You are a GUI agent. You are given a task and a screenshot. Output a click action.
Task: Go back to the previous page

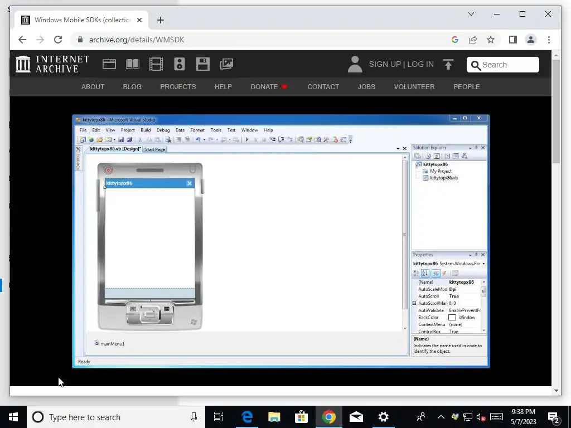(x=22, y=40)
